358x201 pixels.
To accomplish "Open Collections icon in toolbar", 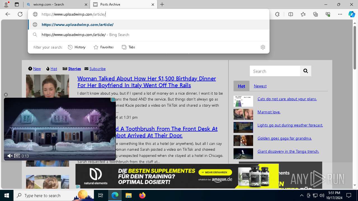I will click(315, 14).
